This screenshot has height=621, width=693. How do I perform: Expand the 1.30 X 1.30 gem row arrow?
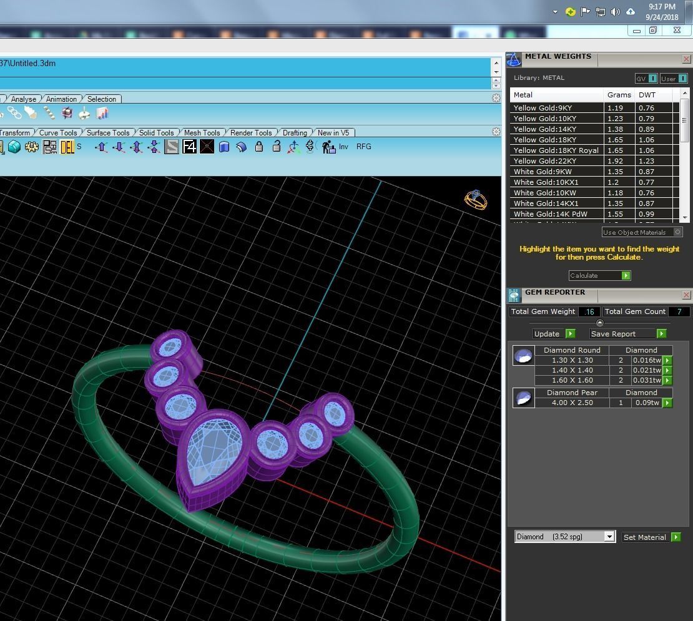pyautogui.click(x=667, y=360)
